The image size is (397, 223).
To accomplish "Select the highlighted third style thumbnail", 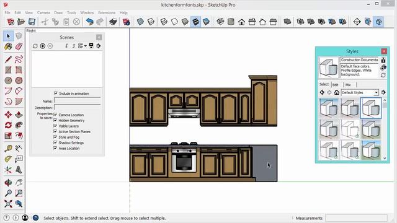I will (x=371, y=108).
